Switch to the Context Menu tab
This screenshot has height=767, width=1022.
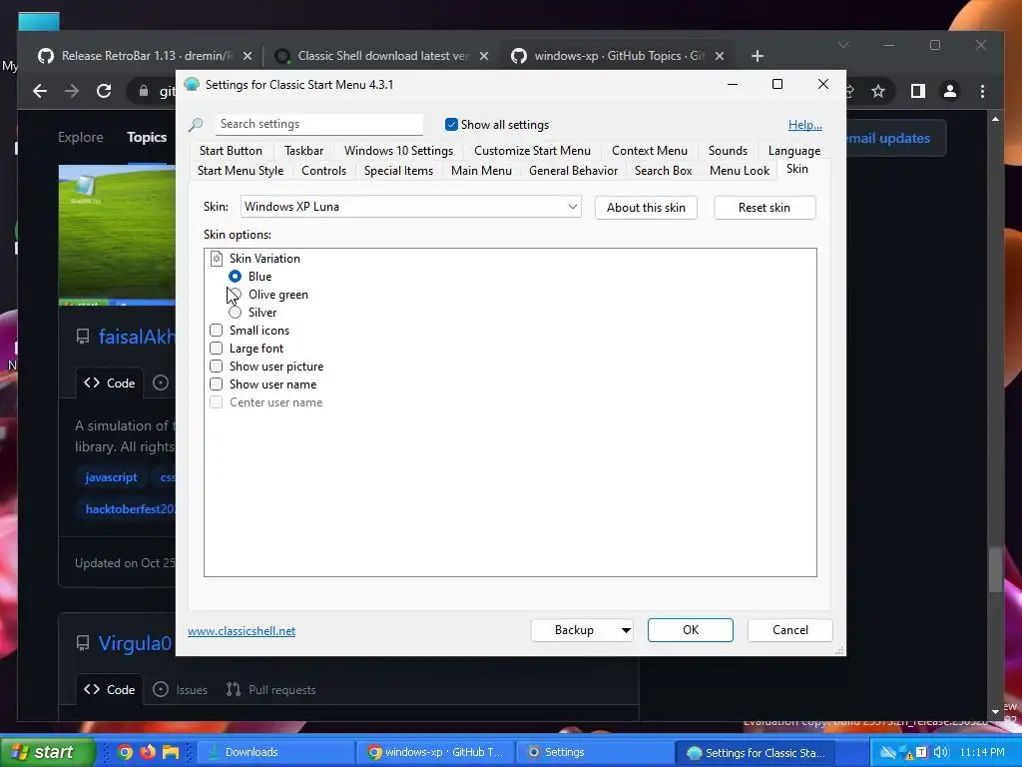(x=649, y=151)
